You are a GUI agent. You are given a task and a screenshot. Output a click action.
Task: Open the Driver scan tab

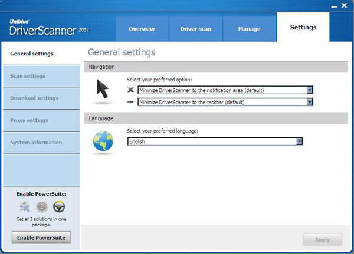click(x=196, y=29)
